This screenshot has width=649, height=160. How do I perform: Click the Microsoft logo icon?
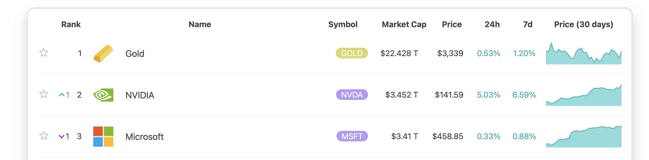(103, 137)
